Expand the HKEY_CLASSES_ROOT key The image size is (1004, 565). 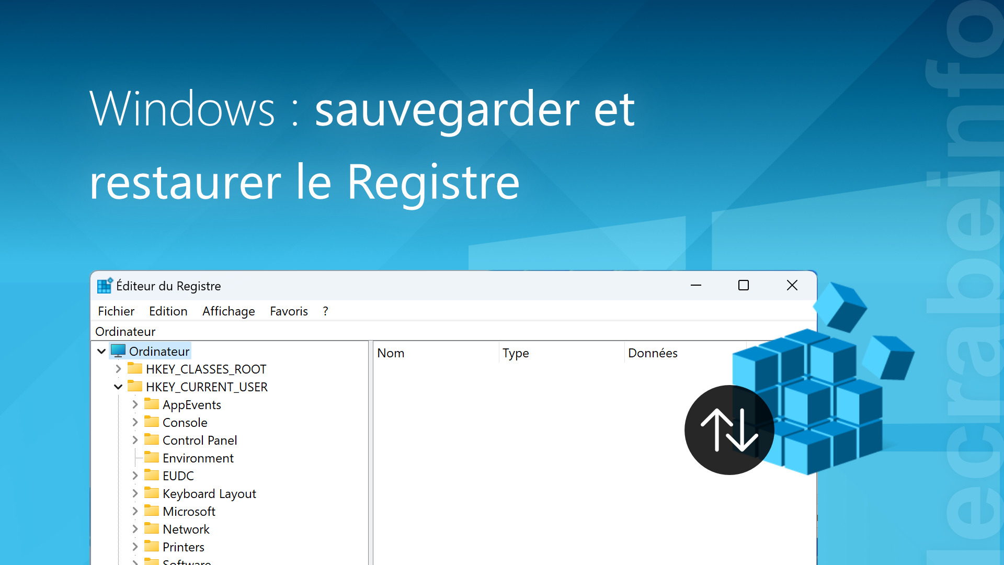pos(118,369)
